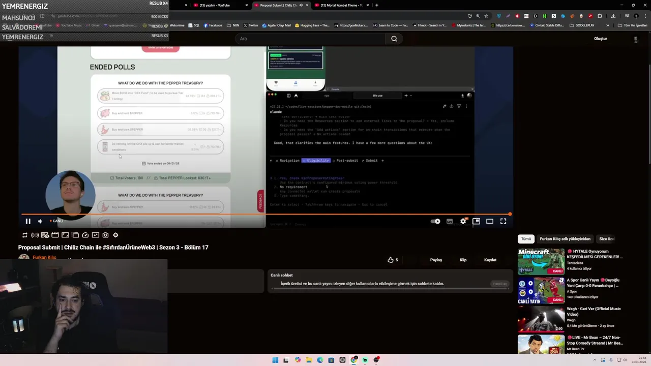Enable theater mode in the player
651x366 pixels.
[x=490, y=221]
